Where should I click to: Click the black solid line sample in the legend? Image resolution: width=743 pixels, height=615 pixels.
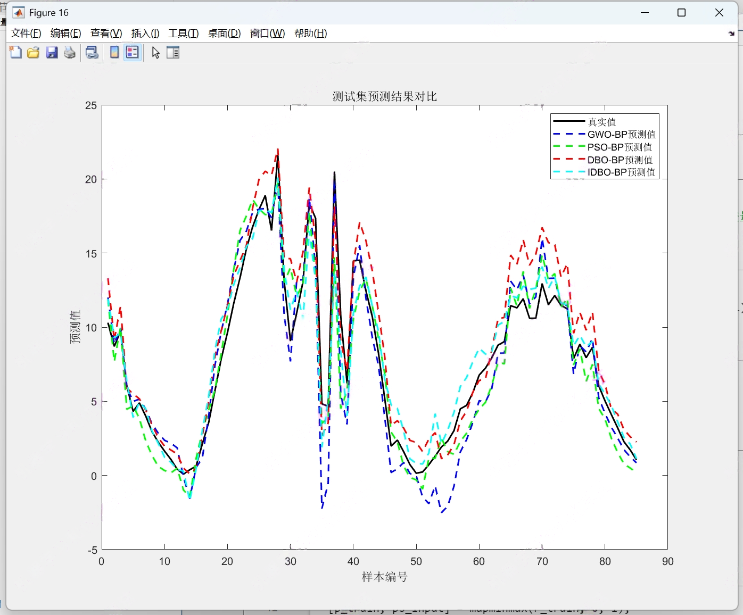coord(569,122)
